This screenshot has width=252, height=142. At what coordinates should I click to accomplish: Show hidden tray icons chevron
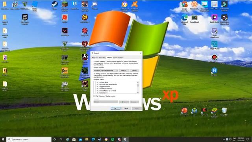point(224,139)
